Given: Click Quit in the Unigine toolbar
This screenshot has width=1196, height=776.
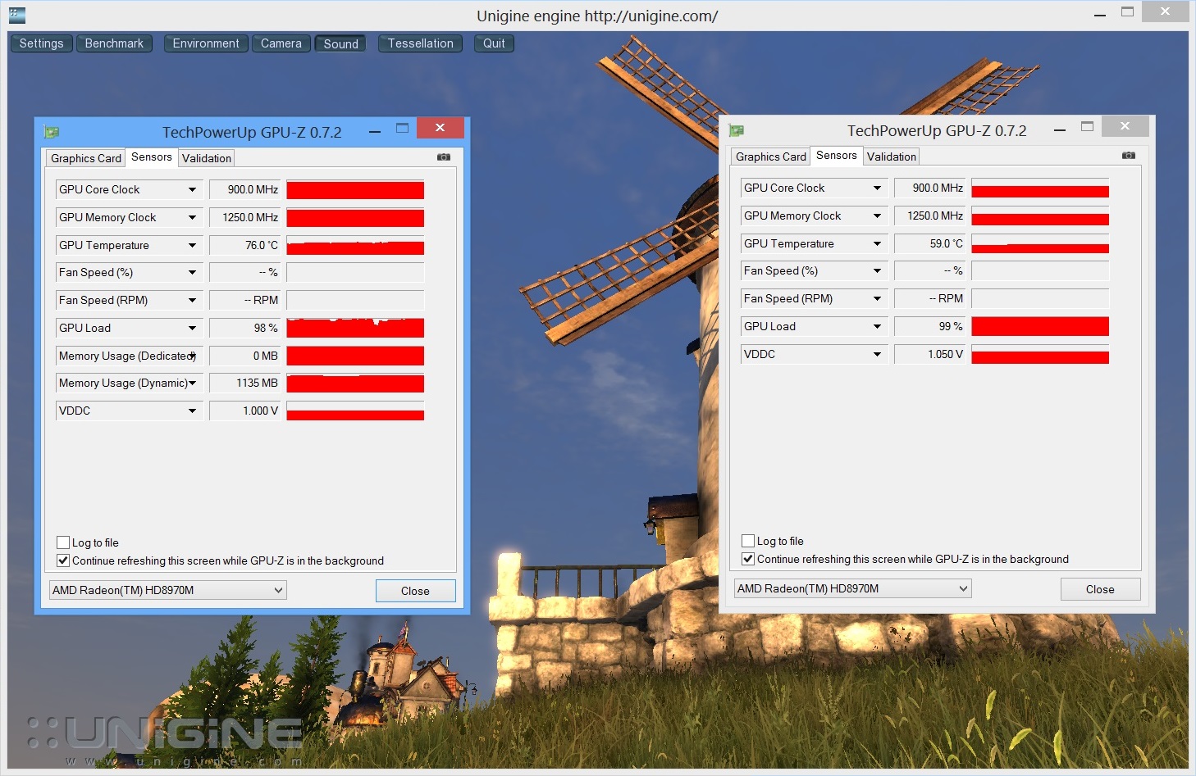Looking at the screenshot, I should [x=494, y=43].
